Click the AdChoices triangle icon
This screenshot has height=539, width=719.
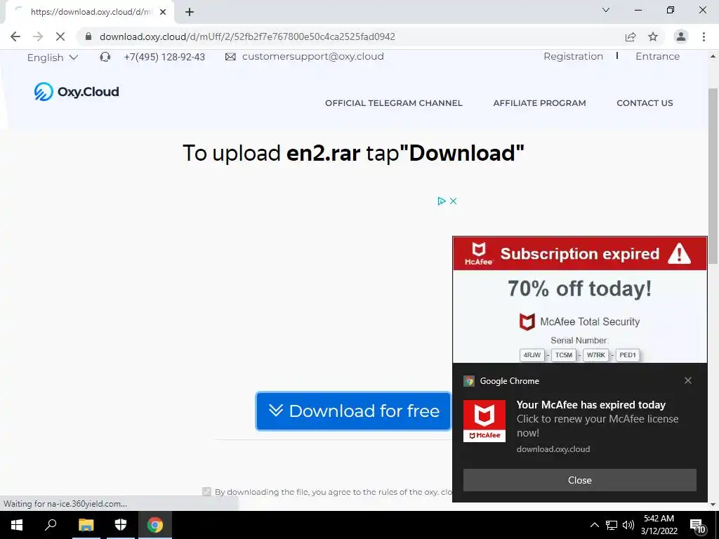(441, 201)
